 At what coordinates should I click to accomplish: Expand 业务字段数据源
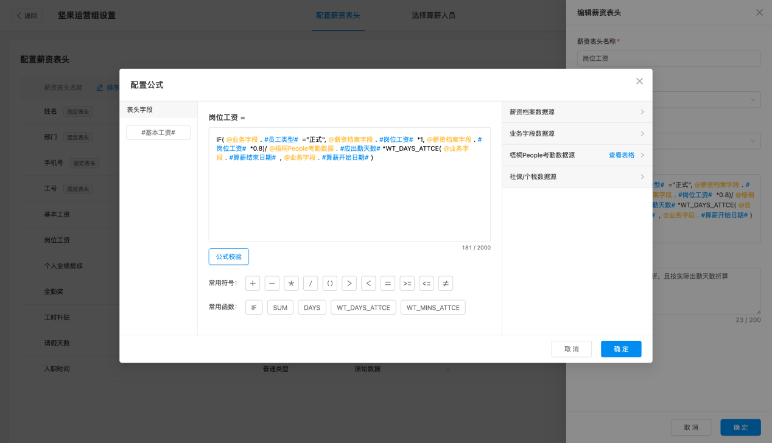[x=577, y=133]
